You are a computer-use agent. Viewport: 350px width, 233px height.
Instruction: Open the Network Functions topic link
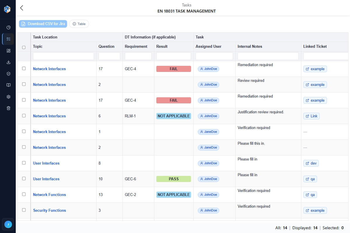point(49,195)
